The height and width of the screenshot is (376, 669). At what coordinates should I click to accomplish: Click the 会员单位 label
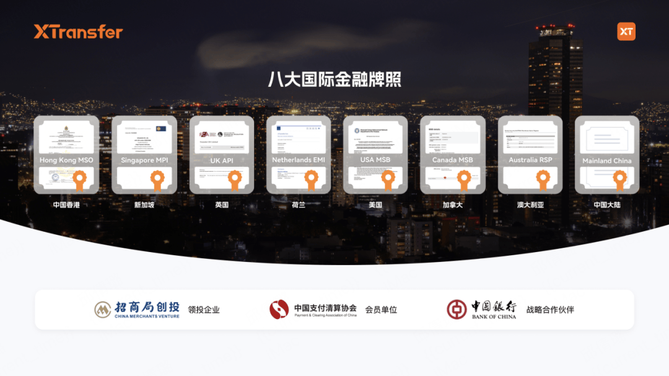[x=381, y=310]
